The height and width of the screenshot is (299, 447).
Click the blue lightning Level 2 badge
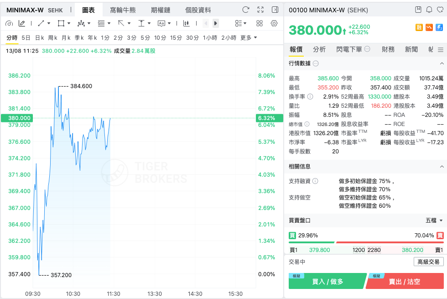click(439, 27)
